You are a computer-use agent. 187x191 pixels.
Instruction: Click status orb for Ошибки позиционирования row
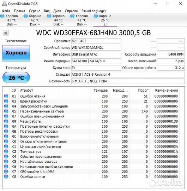coord(6,116)
